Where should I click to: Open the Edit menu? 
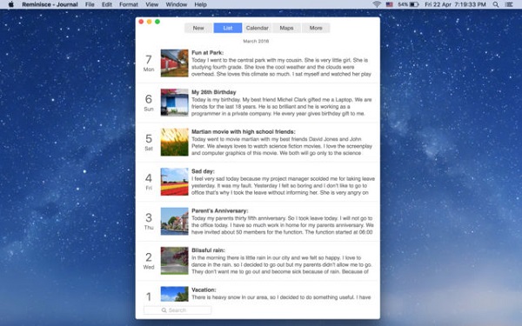107,4
